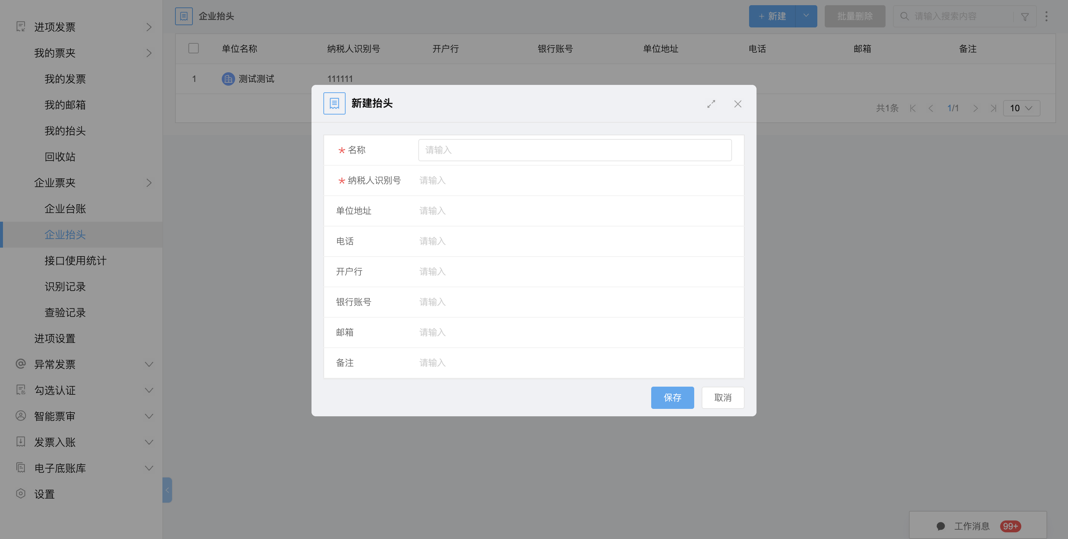This screenshot has height=539, width=1068.
Task: Expand the 新建抬头 dialog to fullscreen
Action: point(711,104)
